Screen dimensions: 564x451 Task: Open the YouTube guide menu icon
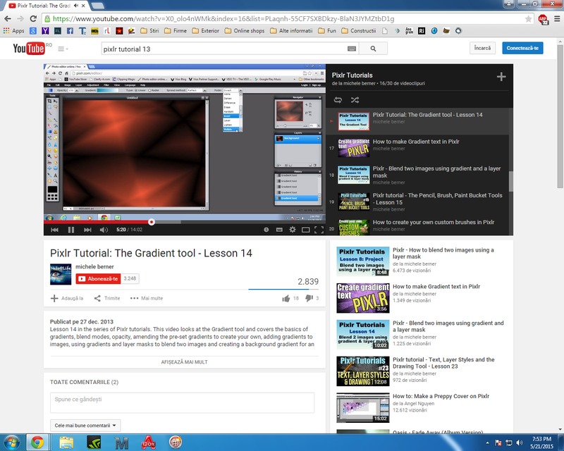(x=63, y=49)
